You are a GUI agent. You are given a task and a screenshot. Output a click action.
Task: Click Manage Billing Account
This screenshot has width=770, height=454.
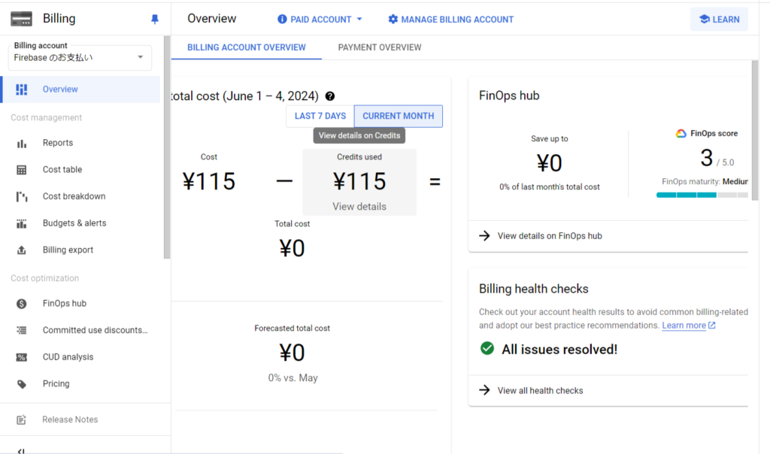[x=451, y=19]
